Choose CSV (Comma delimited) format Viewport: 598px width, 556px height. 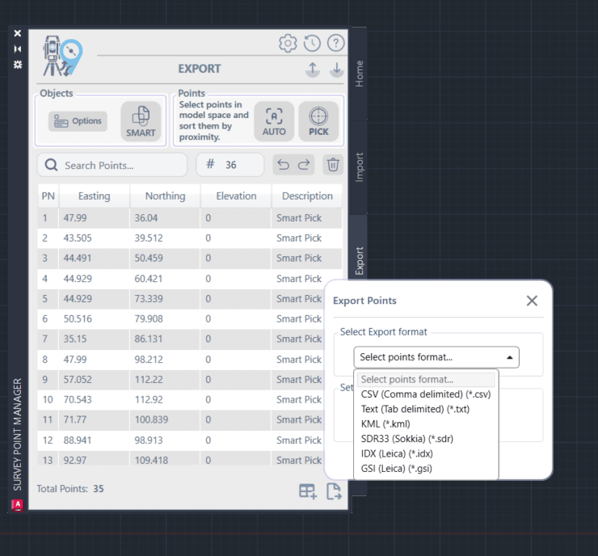(x=426, y=394)
